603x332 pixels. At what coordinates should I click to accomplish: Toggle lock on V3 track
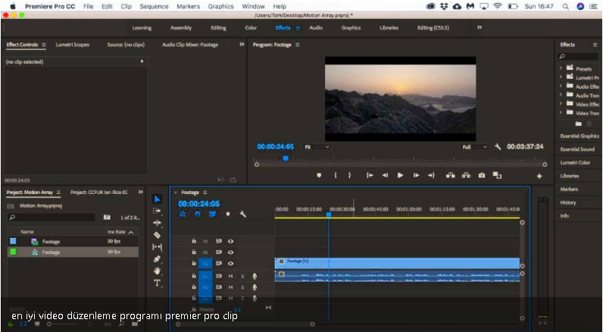tap(194, 241)
